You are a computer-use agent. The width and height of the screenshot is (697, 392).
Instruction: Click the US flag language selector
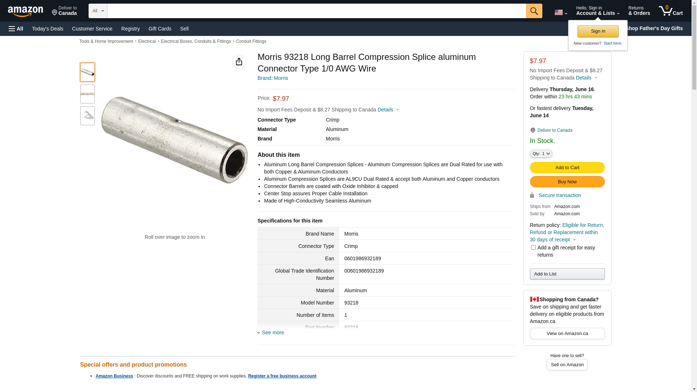(561, 12)
